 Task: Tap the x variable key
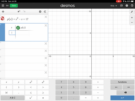click(x=6, y=82)
